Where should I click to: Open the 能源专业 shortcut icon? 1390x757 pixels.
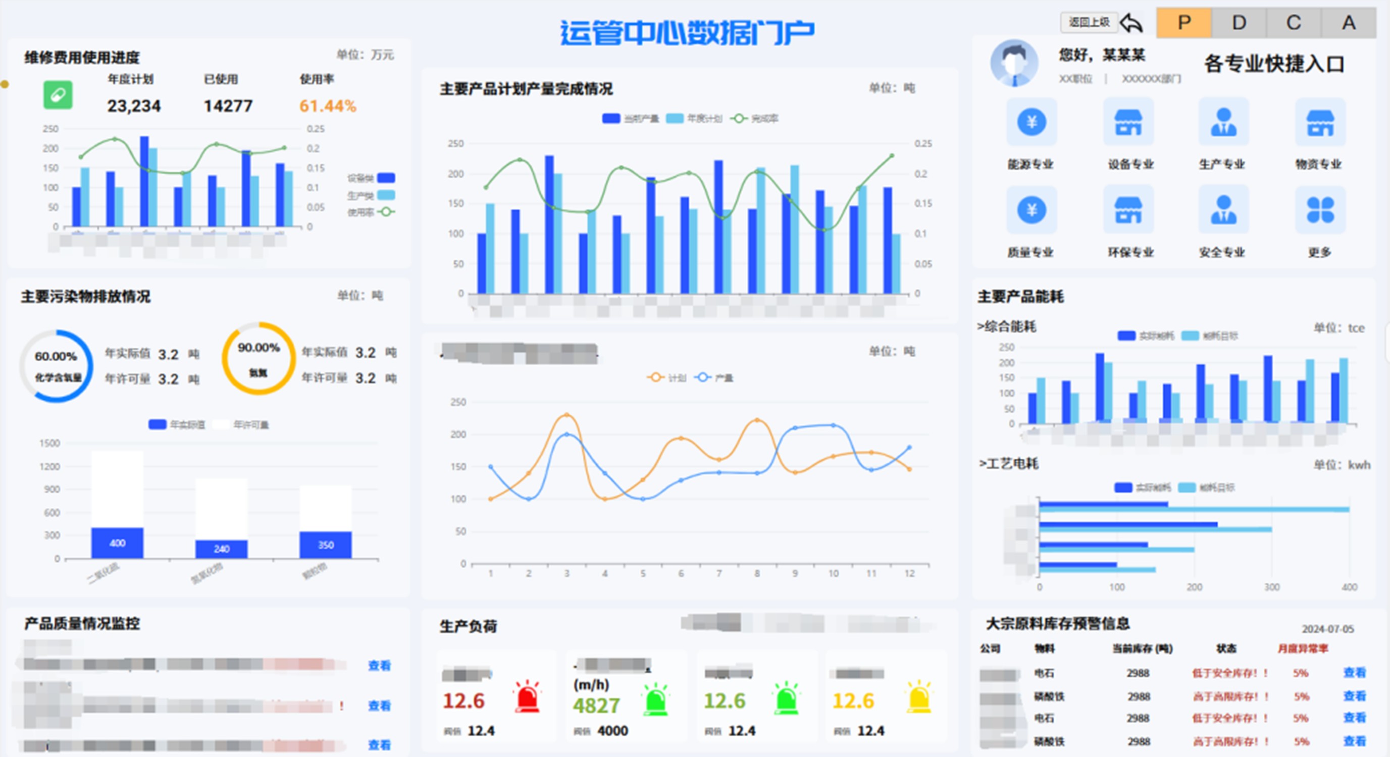click(x=1031, y=123)
